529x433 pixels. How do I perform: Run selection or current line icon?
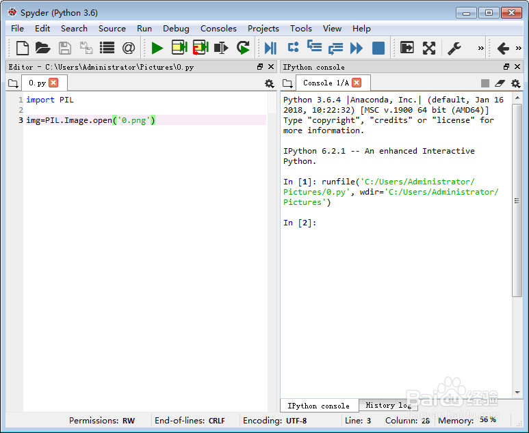[221, 48]
